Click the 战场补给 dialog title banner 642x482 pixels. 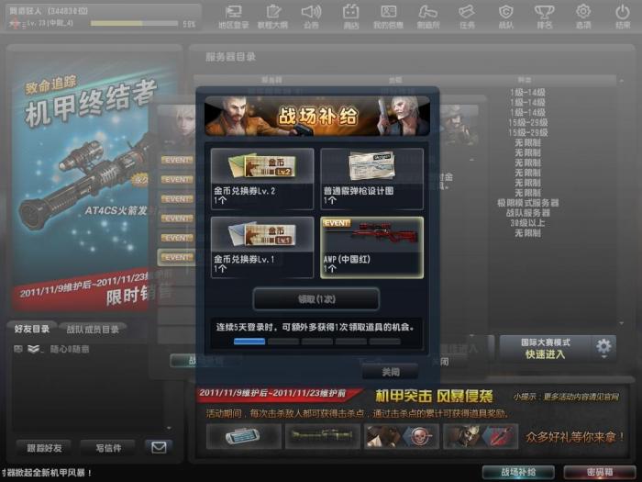[x=317, y=116]
